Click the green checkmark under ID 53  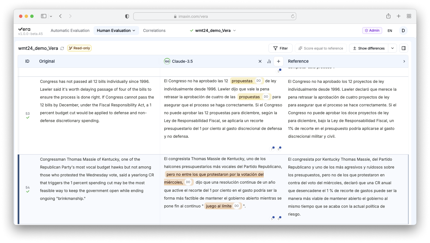(28, 118)
